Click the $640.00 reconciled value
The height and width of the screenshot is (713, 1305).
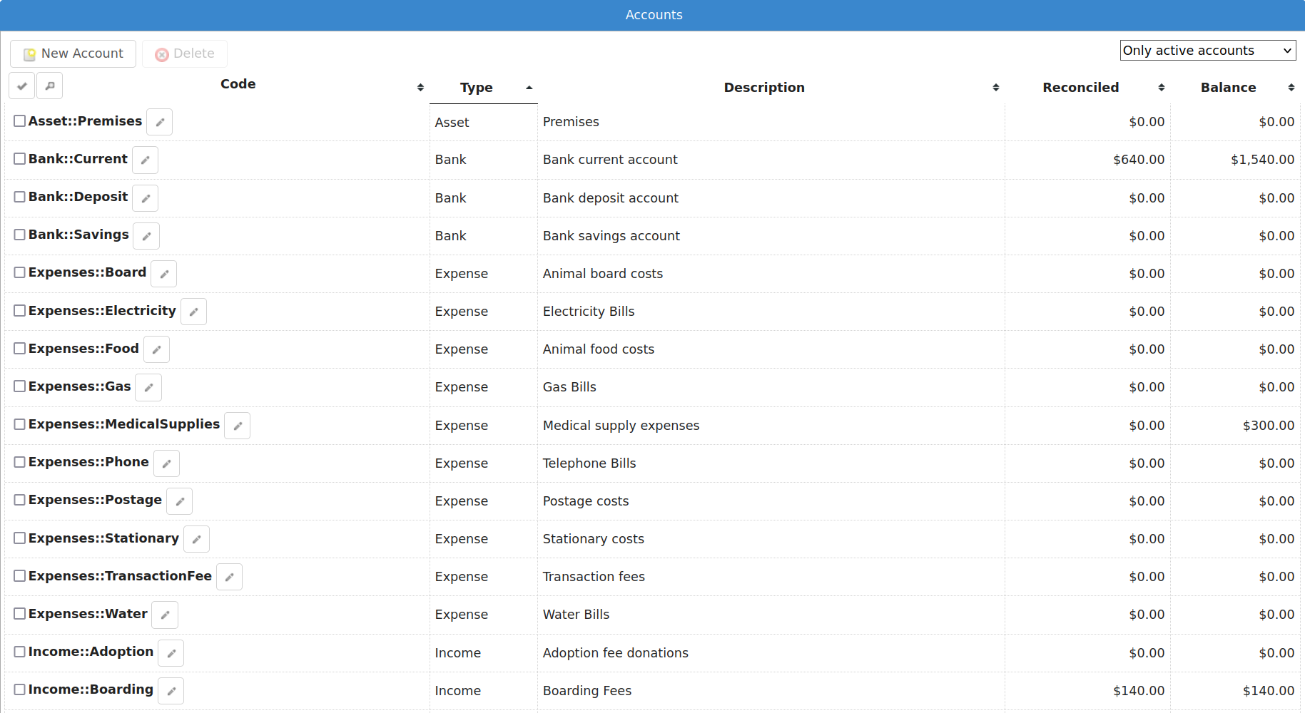(x=1139, y=160)
